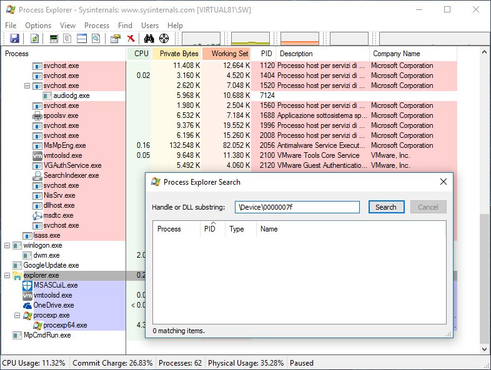Click the OneDrive.exe cloud icon
The image size is (491, 370).
coord(27,305)
